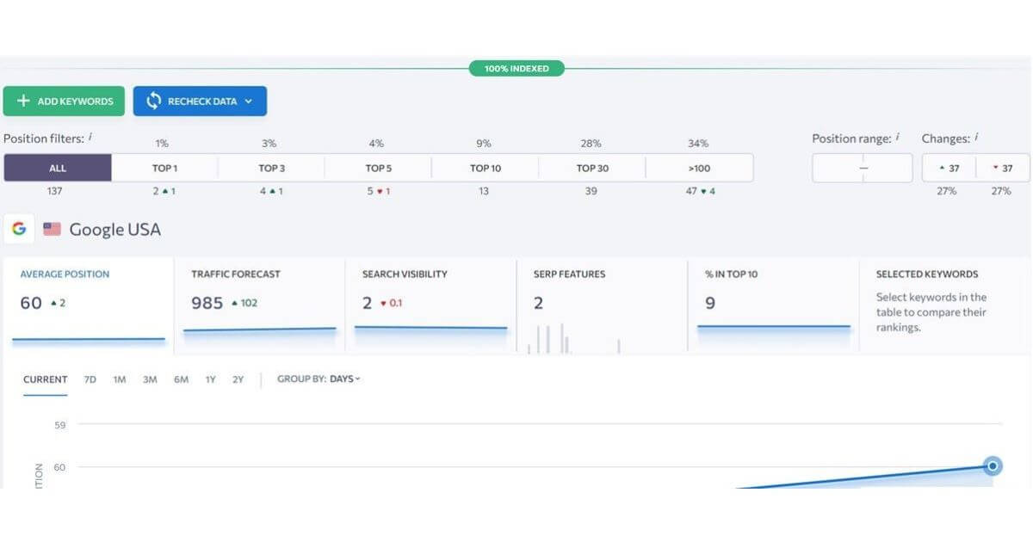
Task: Click the plus icon on Add Keywords
Action: (23, 101)
